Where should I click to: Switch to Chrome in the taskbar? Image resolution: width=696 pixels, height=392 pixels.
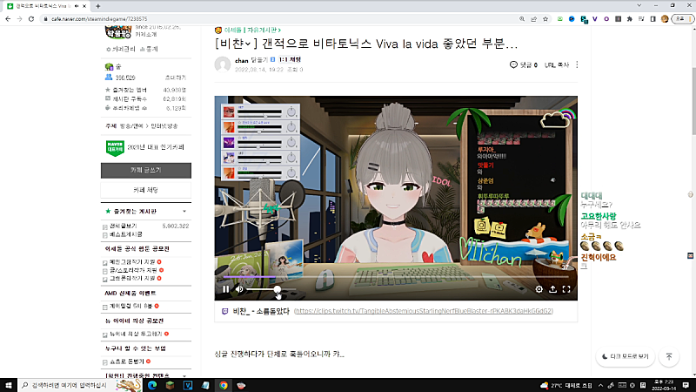pyautogui.click(x=224, y=385)
